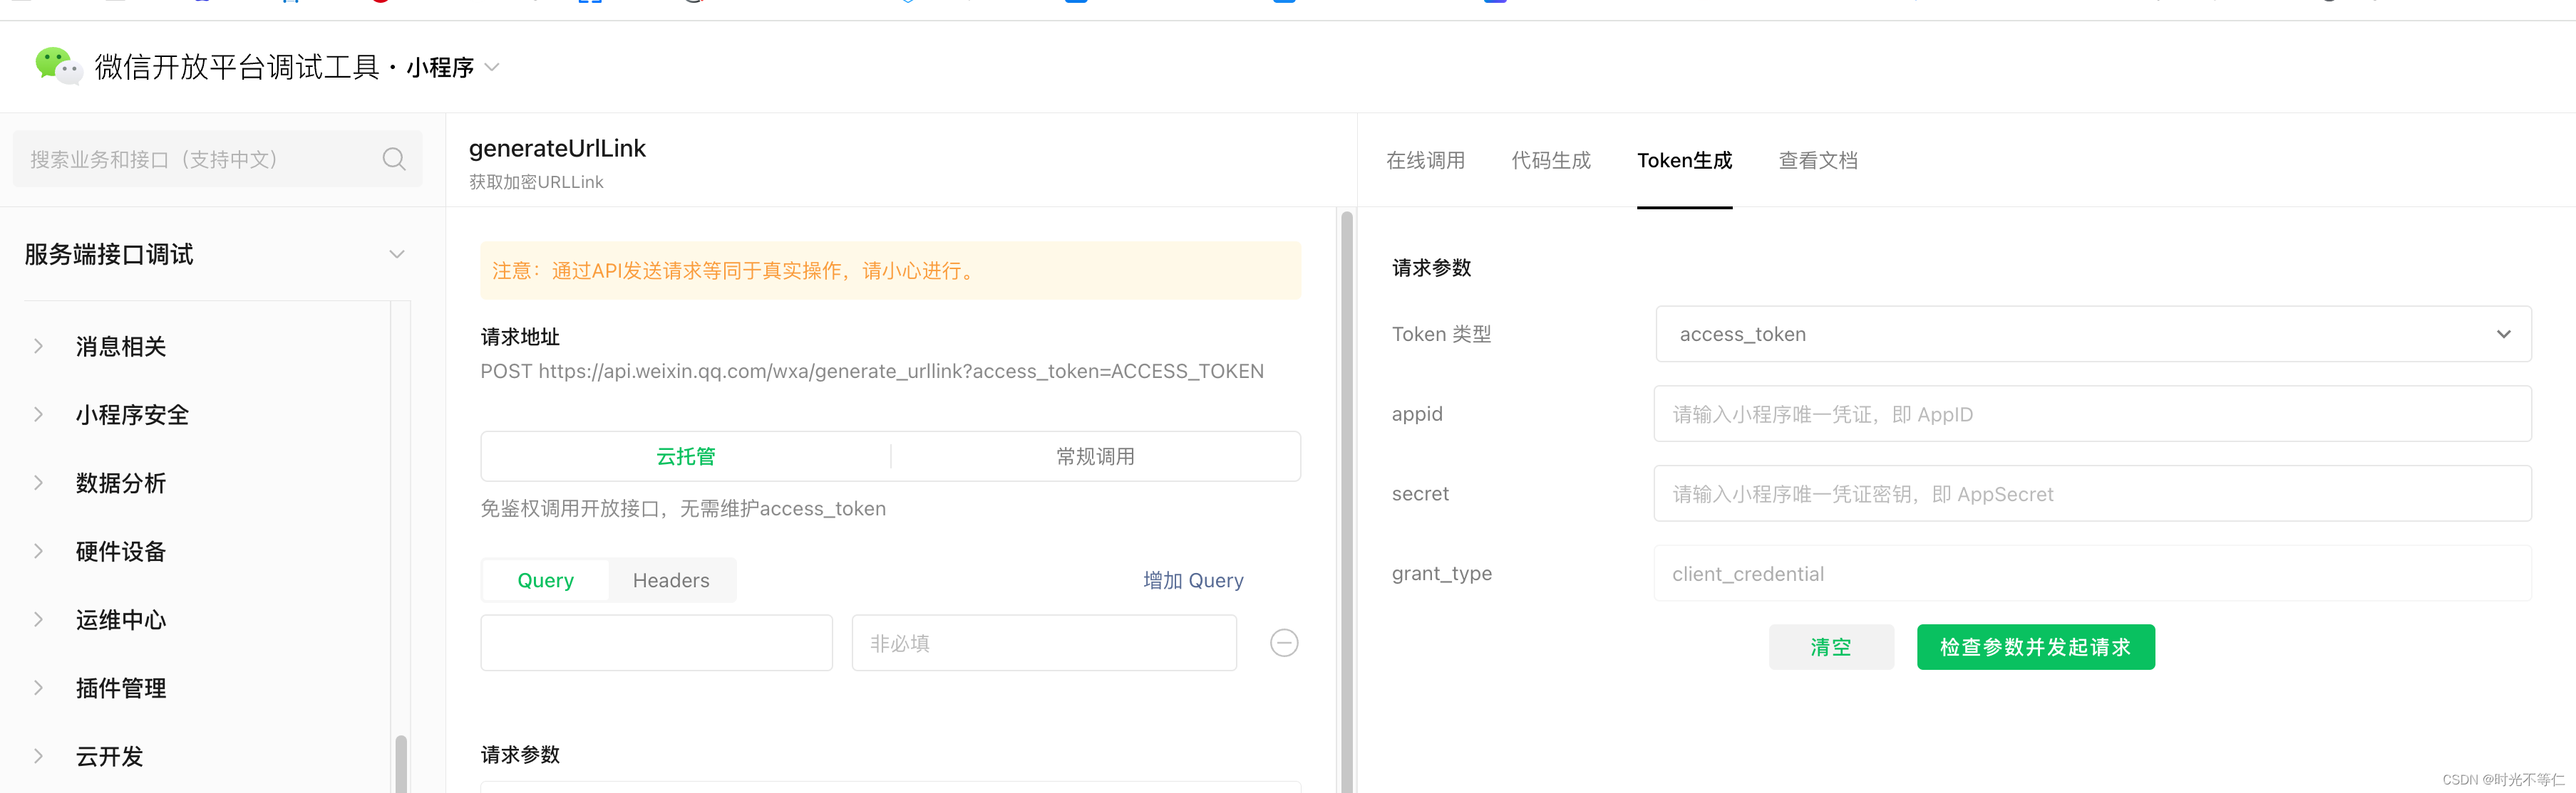Switch to 常规调用 call mode
This screenshot has height=793, width=2576.
point(1095,456)
